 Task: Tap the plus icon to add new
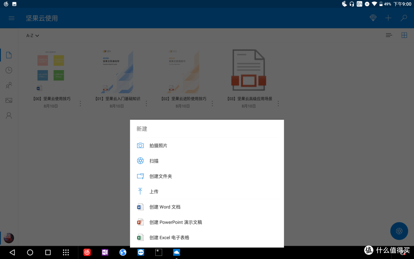click(388, 18)
